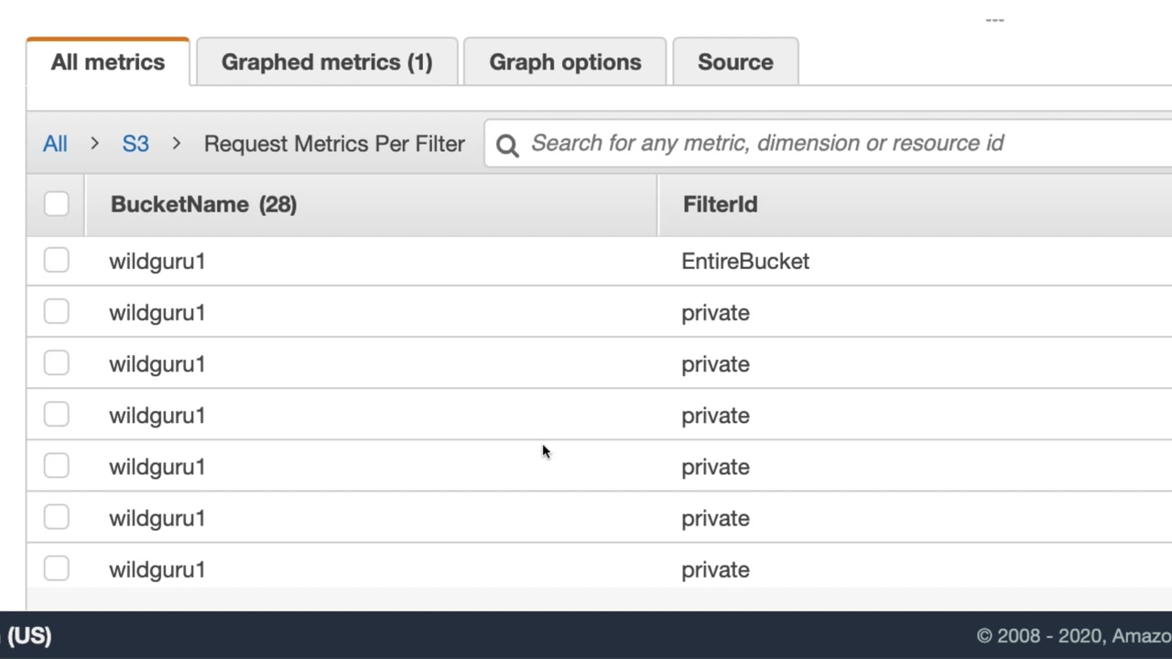Open the Source tab
The height and width of the screenshot is (659, 1172).
[735, 62]
